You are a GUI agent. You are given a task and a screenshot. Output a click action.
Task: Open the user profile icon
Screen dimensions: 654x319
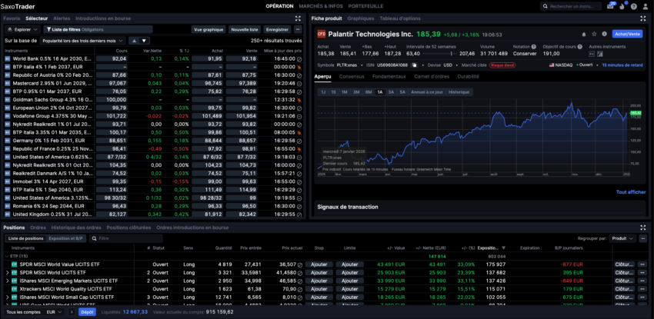[646, 6]
